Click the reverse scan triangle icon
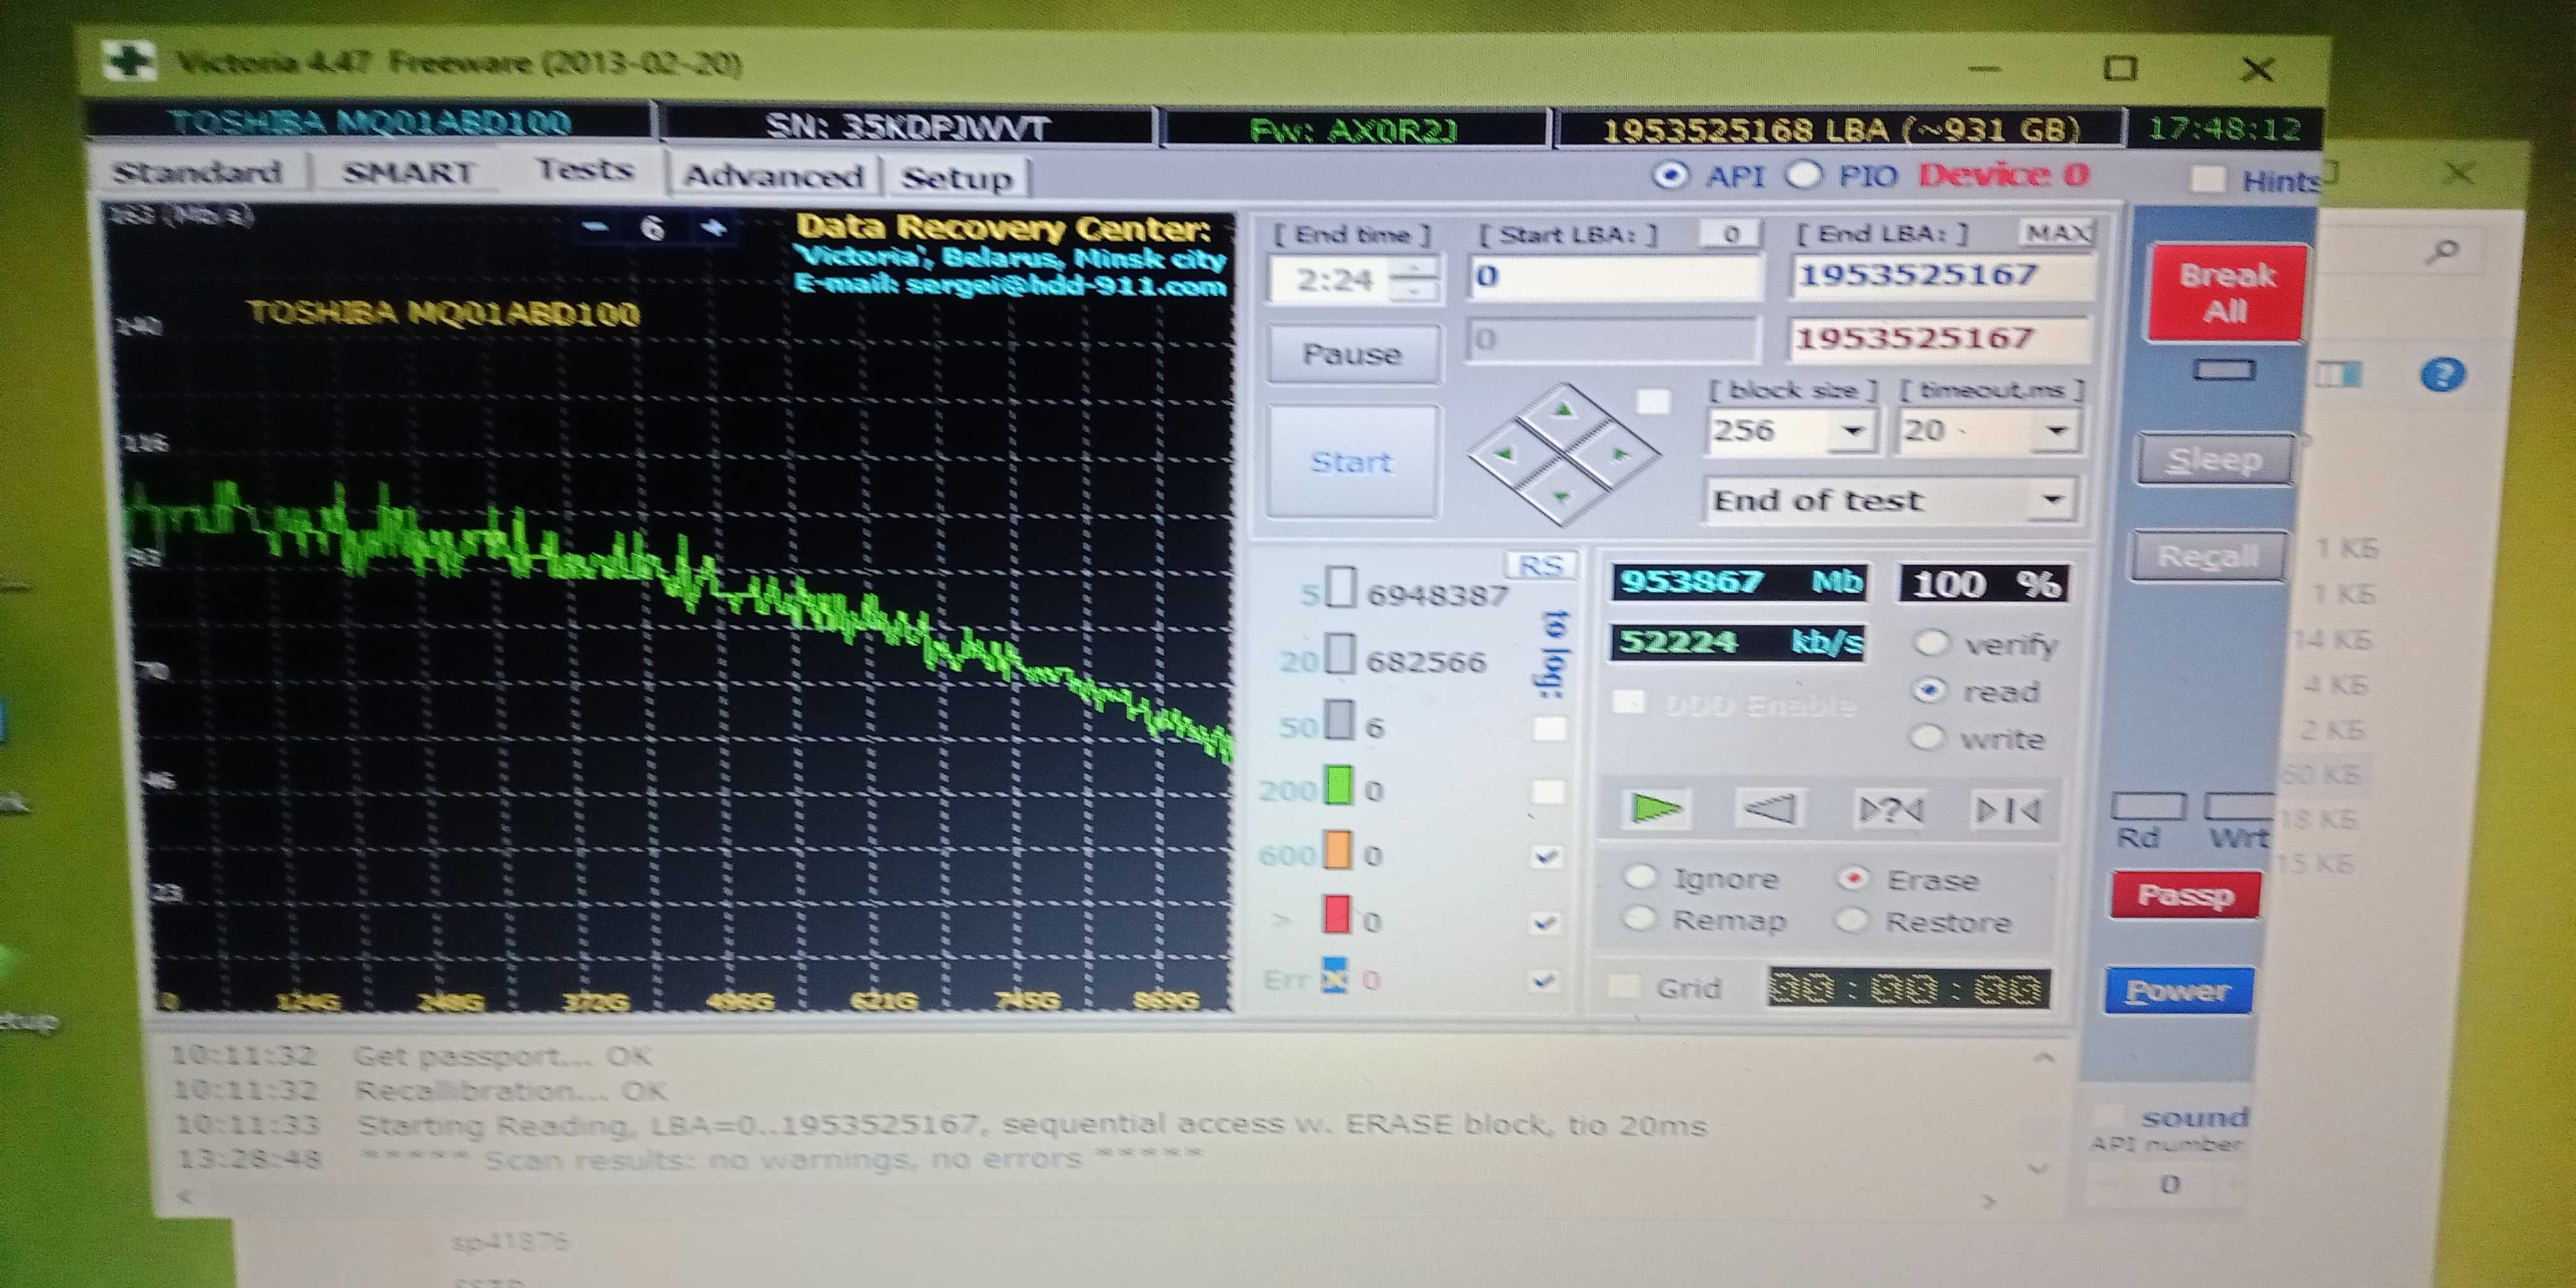This screenshot has height=1288, width=2576. pos(1770,808)
